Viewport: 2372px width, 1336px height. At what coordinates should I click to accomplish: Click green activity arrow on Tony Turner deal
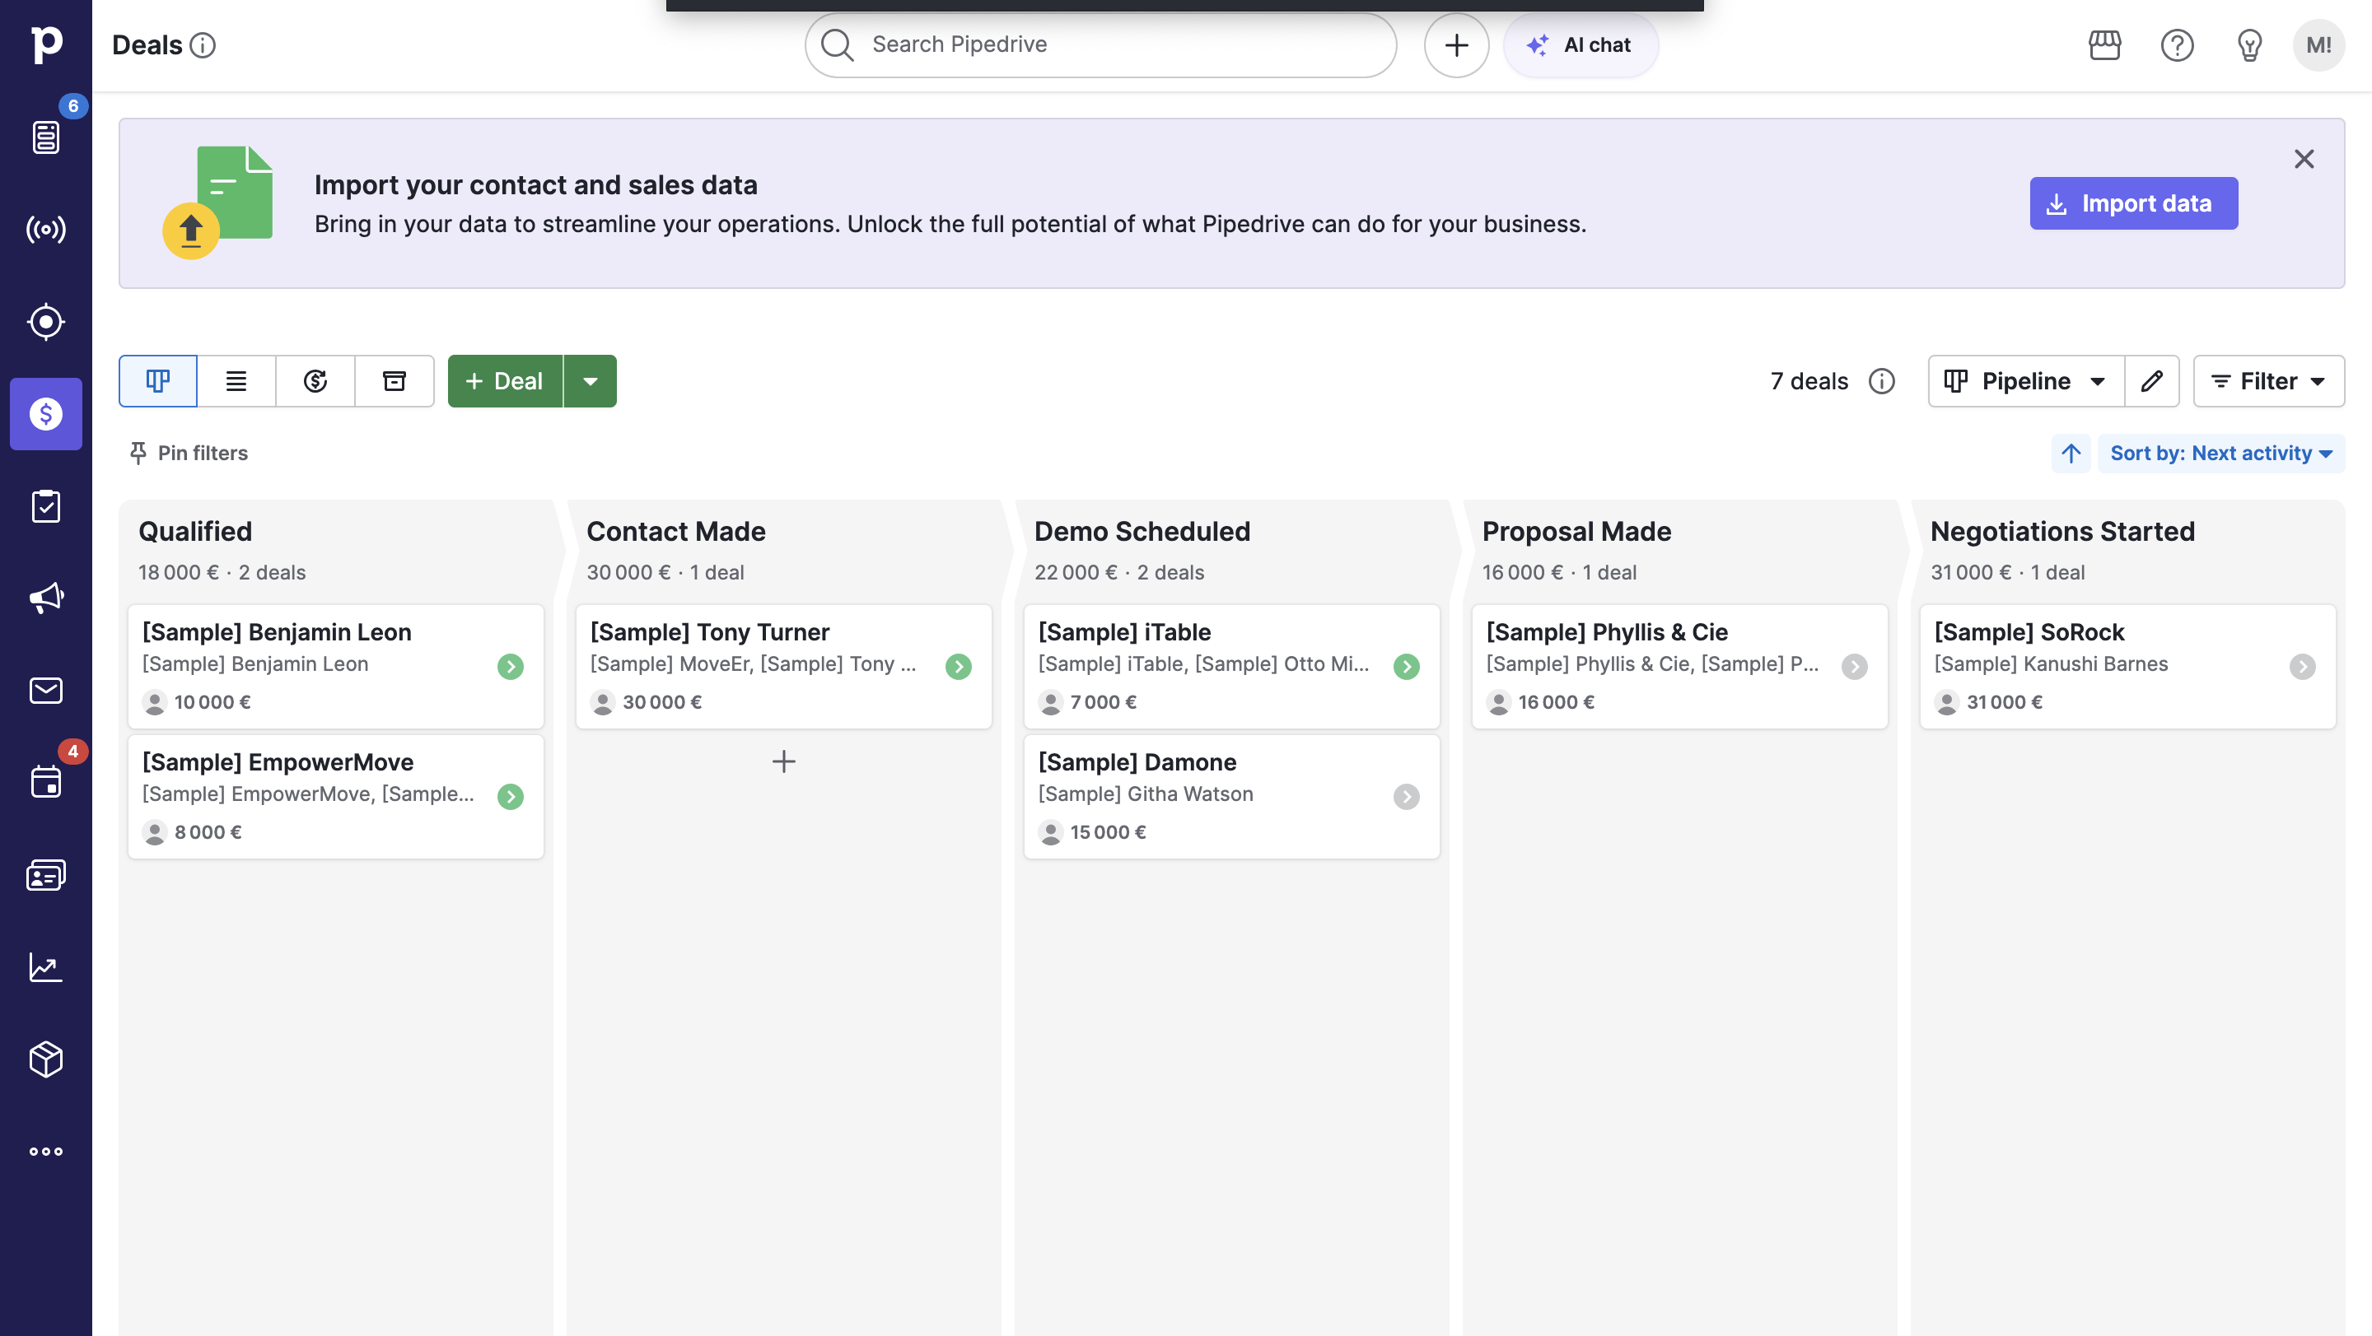click(959, 666)
